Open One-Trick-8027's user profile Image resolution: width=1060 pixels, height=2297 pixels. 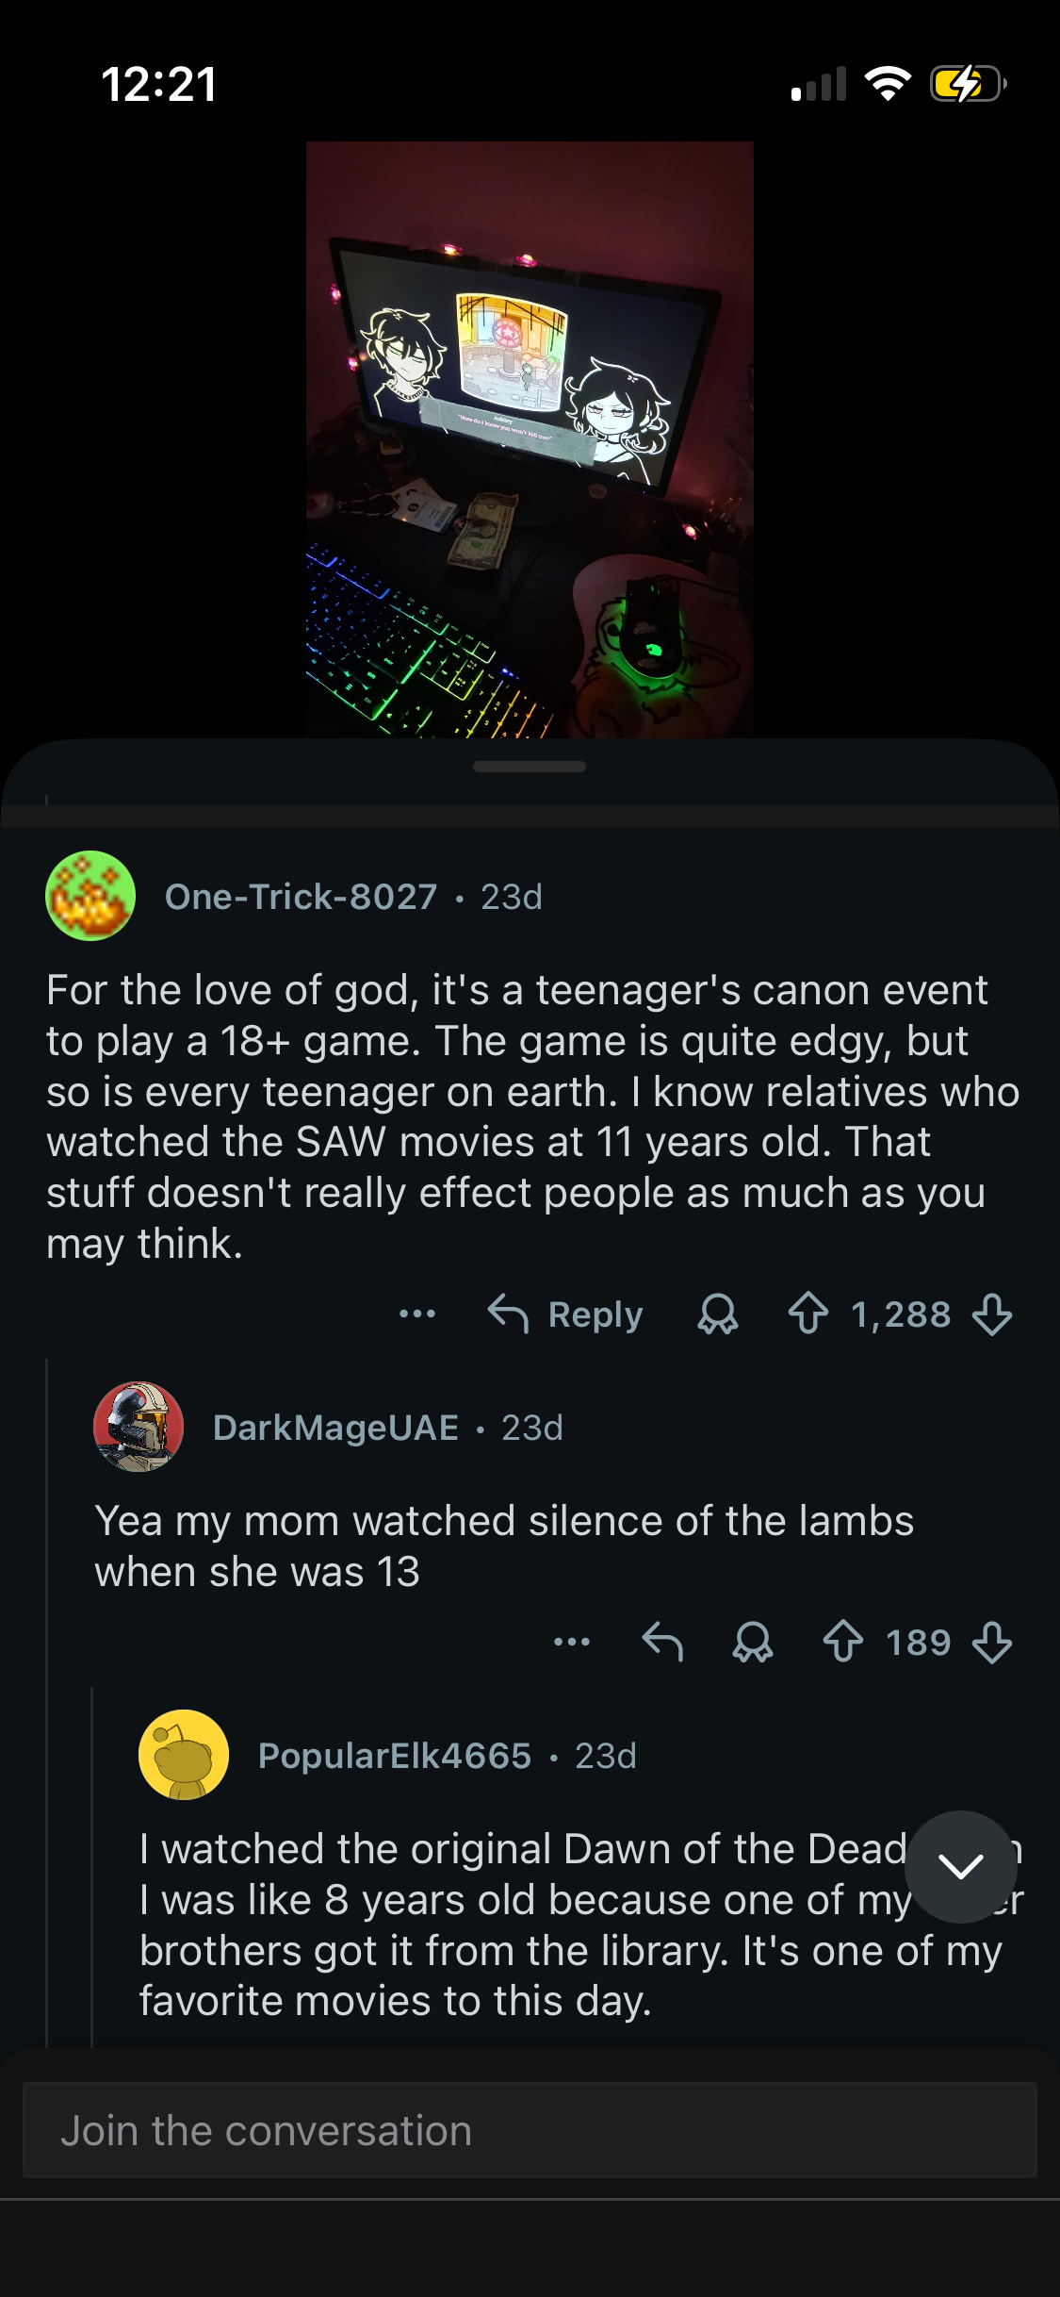coord(301,897)
